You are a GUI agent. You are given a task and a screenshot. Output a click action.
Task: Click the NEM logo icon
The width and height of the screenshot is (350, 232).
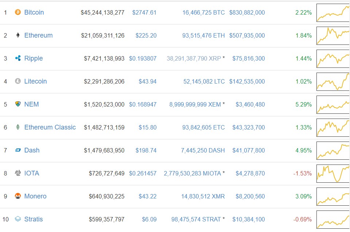17,104
